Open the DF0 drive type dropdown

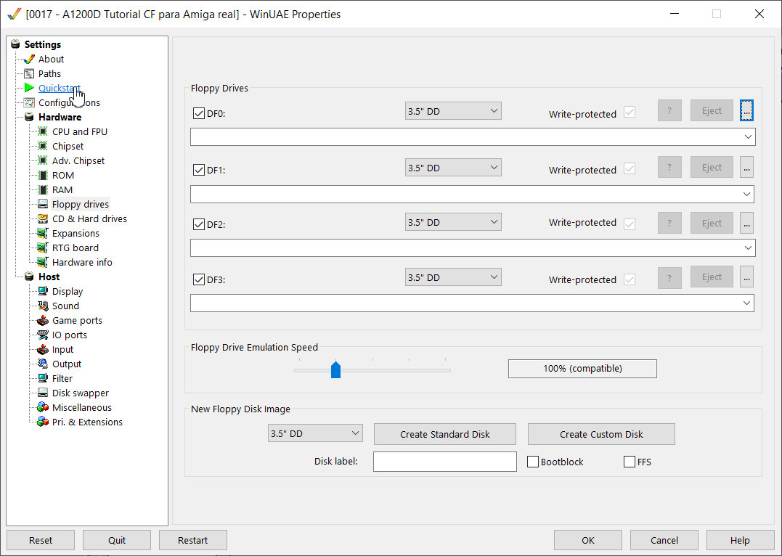[453, 111]
